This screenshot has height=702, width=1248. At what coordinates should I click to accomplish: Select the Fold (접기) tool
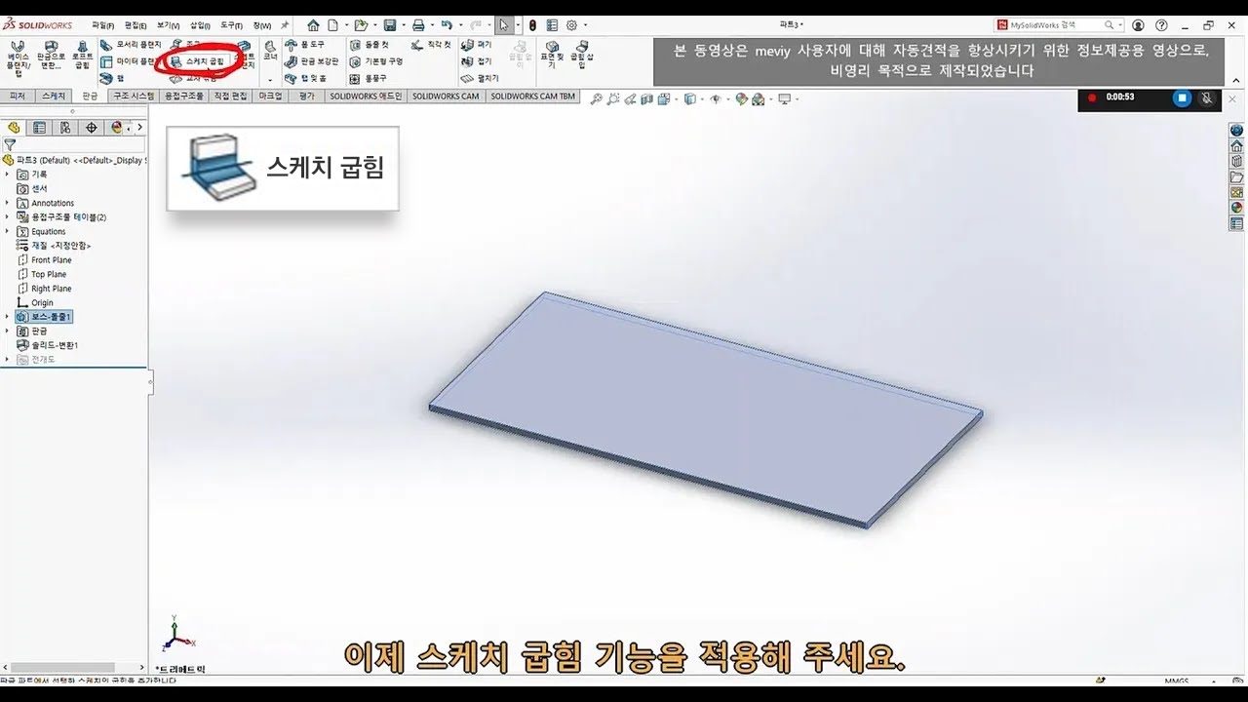tap(478, 61)
